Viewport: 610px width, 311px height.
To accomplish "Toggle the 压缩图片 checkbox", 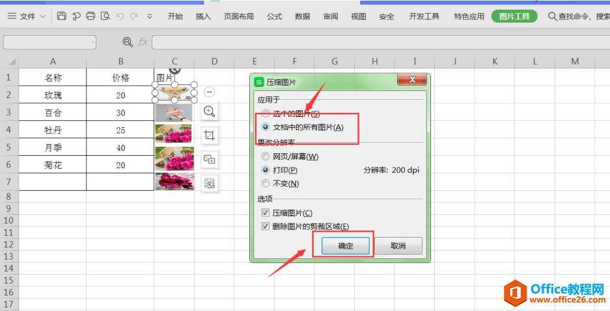I will [x=266, y=213].
